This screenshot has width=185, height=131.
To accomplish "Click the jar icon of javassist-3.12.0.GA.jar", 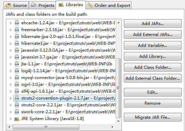I will point(17,50).
